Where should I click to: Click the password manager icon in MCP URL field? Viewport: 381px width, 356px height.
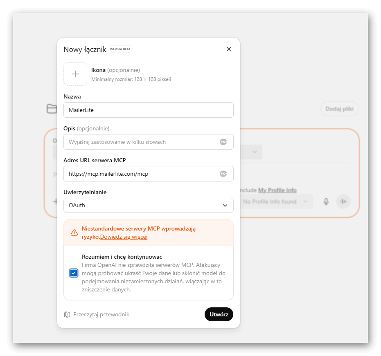223,174
